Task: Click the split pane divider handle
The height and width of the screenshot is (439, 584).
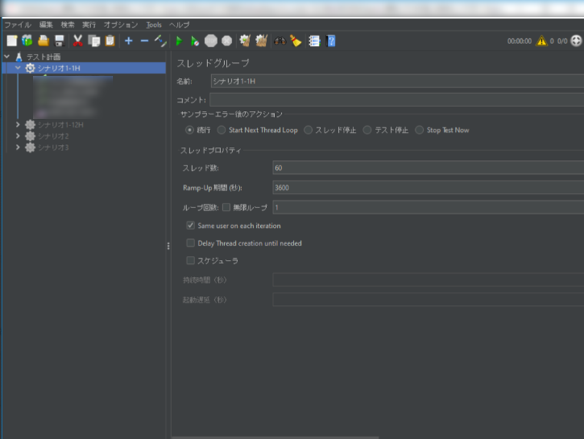Action: tap(169, 246)
